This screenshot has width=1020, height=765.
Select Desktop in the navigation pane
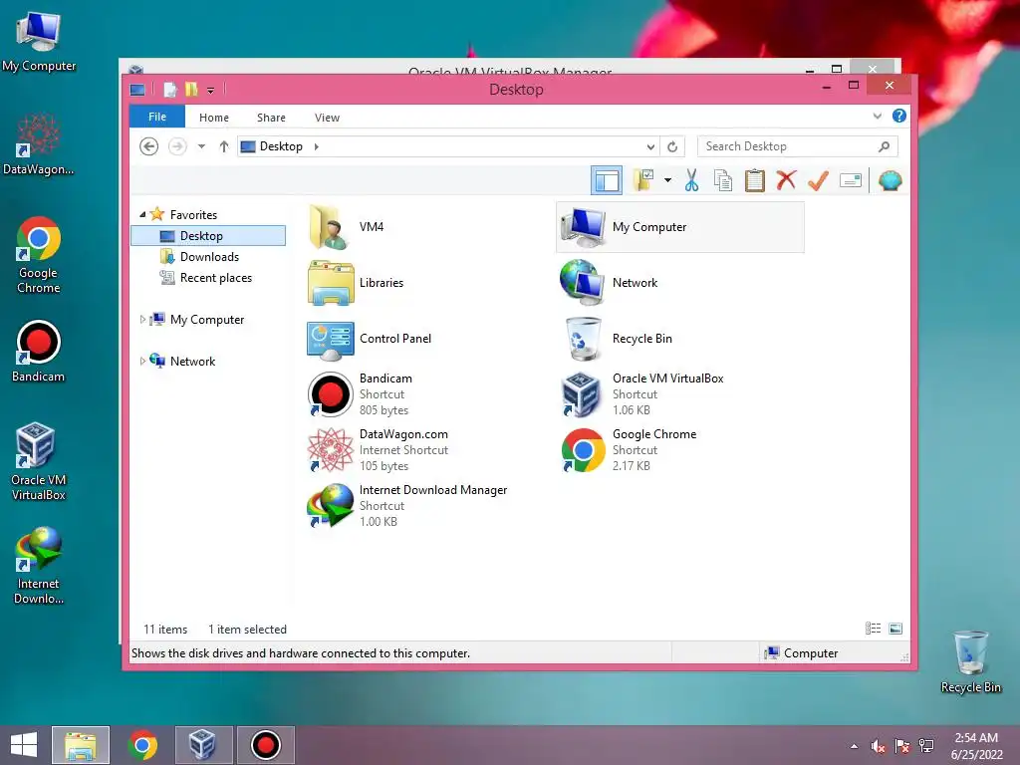click(x=208, y=235)
